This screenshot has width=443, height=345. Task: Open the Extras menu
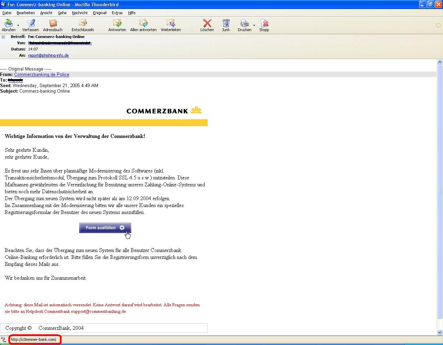(117, 13)
